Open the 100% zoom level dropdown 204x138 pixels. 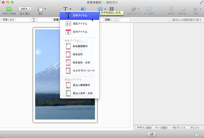(25, 9)
